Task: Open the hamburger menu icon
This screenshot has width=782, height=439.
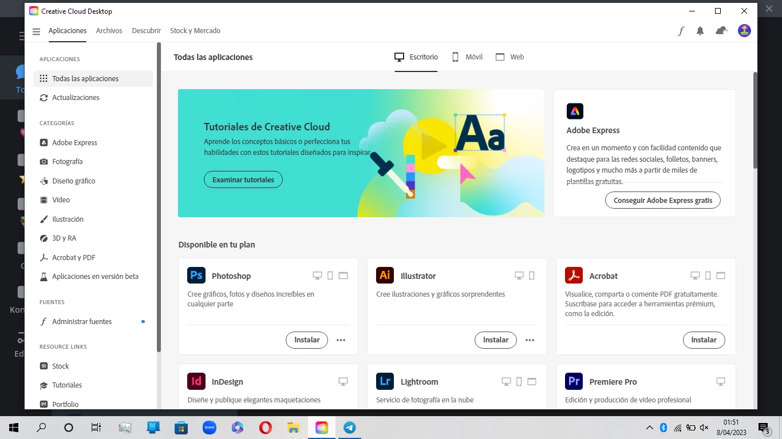Action: click(x=37, y=31)
